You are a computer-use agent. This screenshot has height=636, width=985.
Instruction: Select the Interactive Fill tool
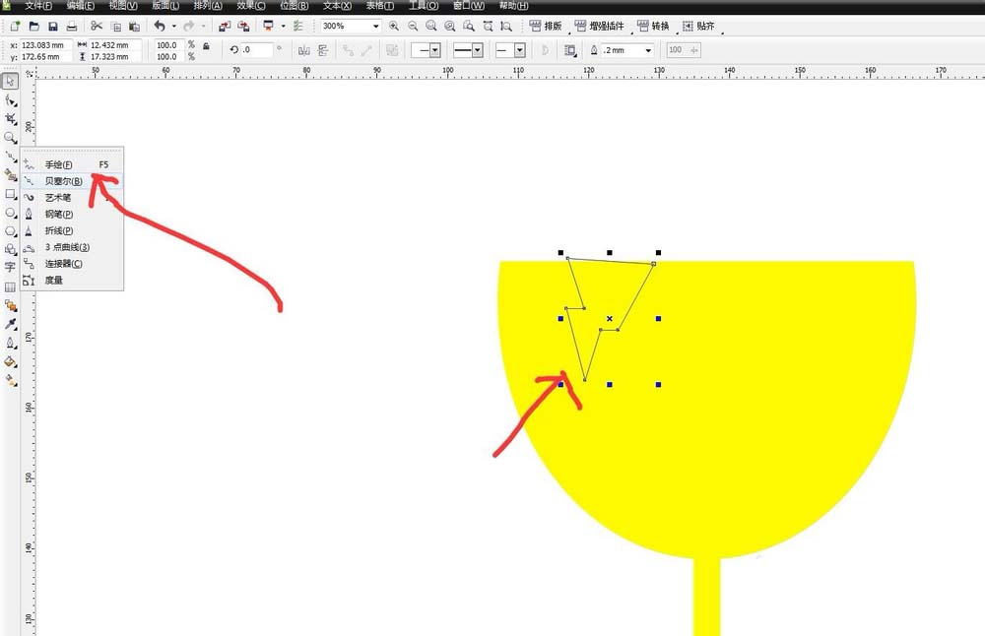pos(10,380)
